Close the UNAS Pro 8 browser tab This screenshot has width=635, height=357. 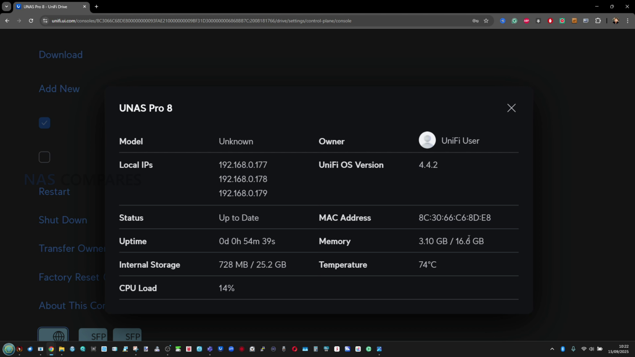coord(84,7)
